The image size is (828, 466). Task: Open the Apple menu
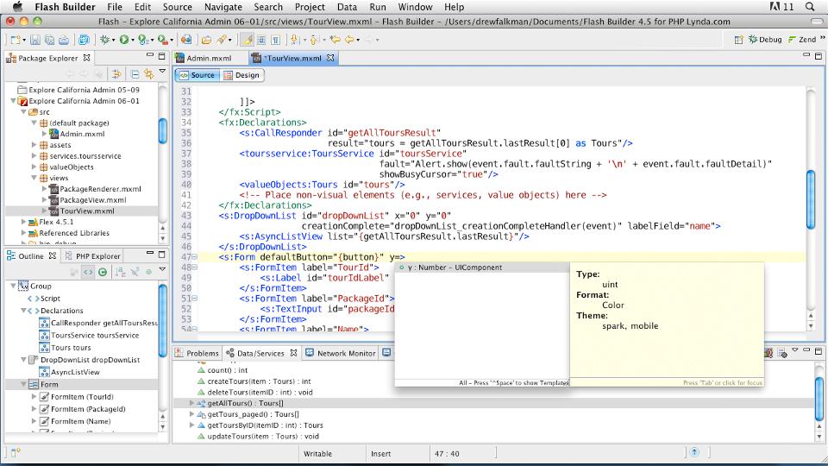point(17,7)
